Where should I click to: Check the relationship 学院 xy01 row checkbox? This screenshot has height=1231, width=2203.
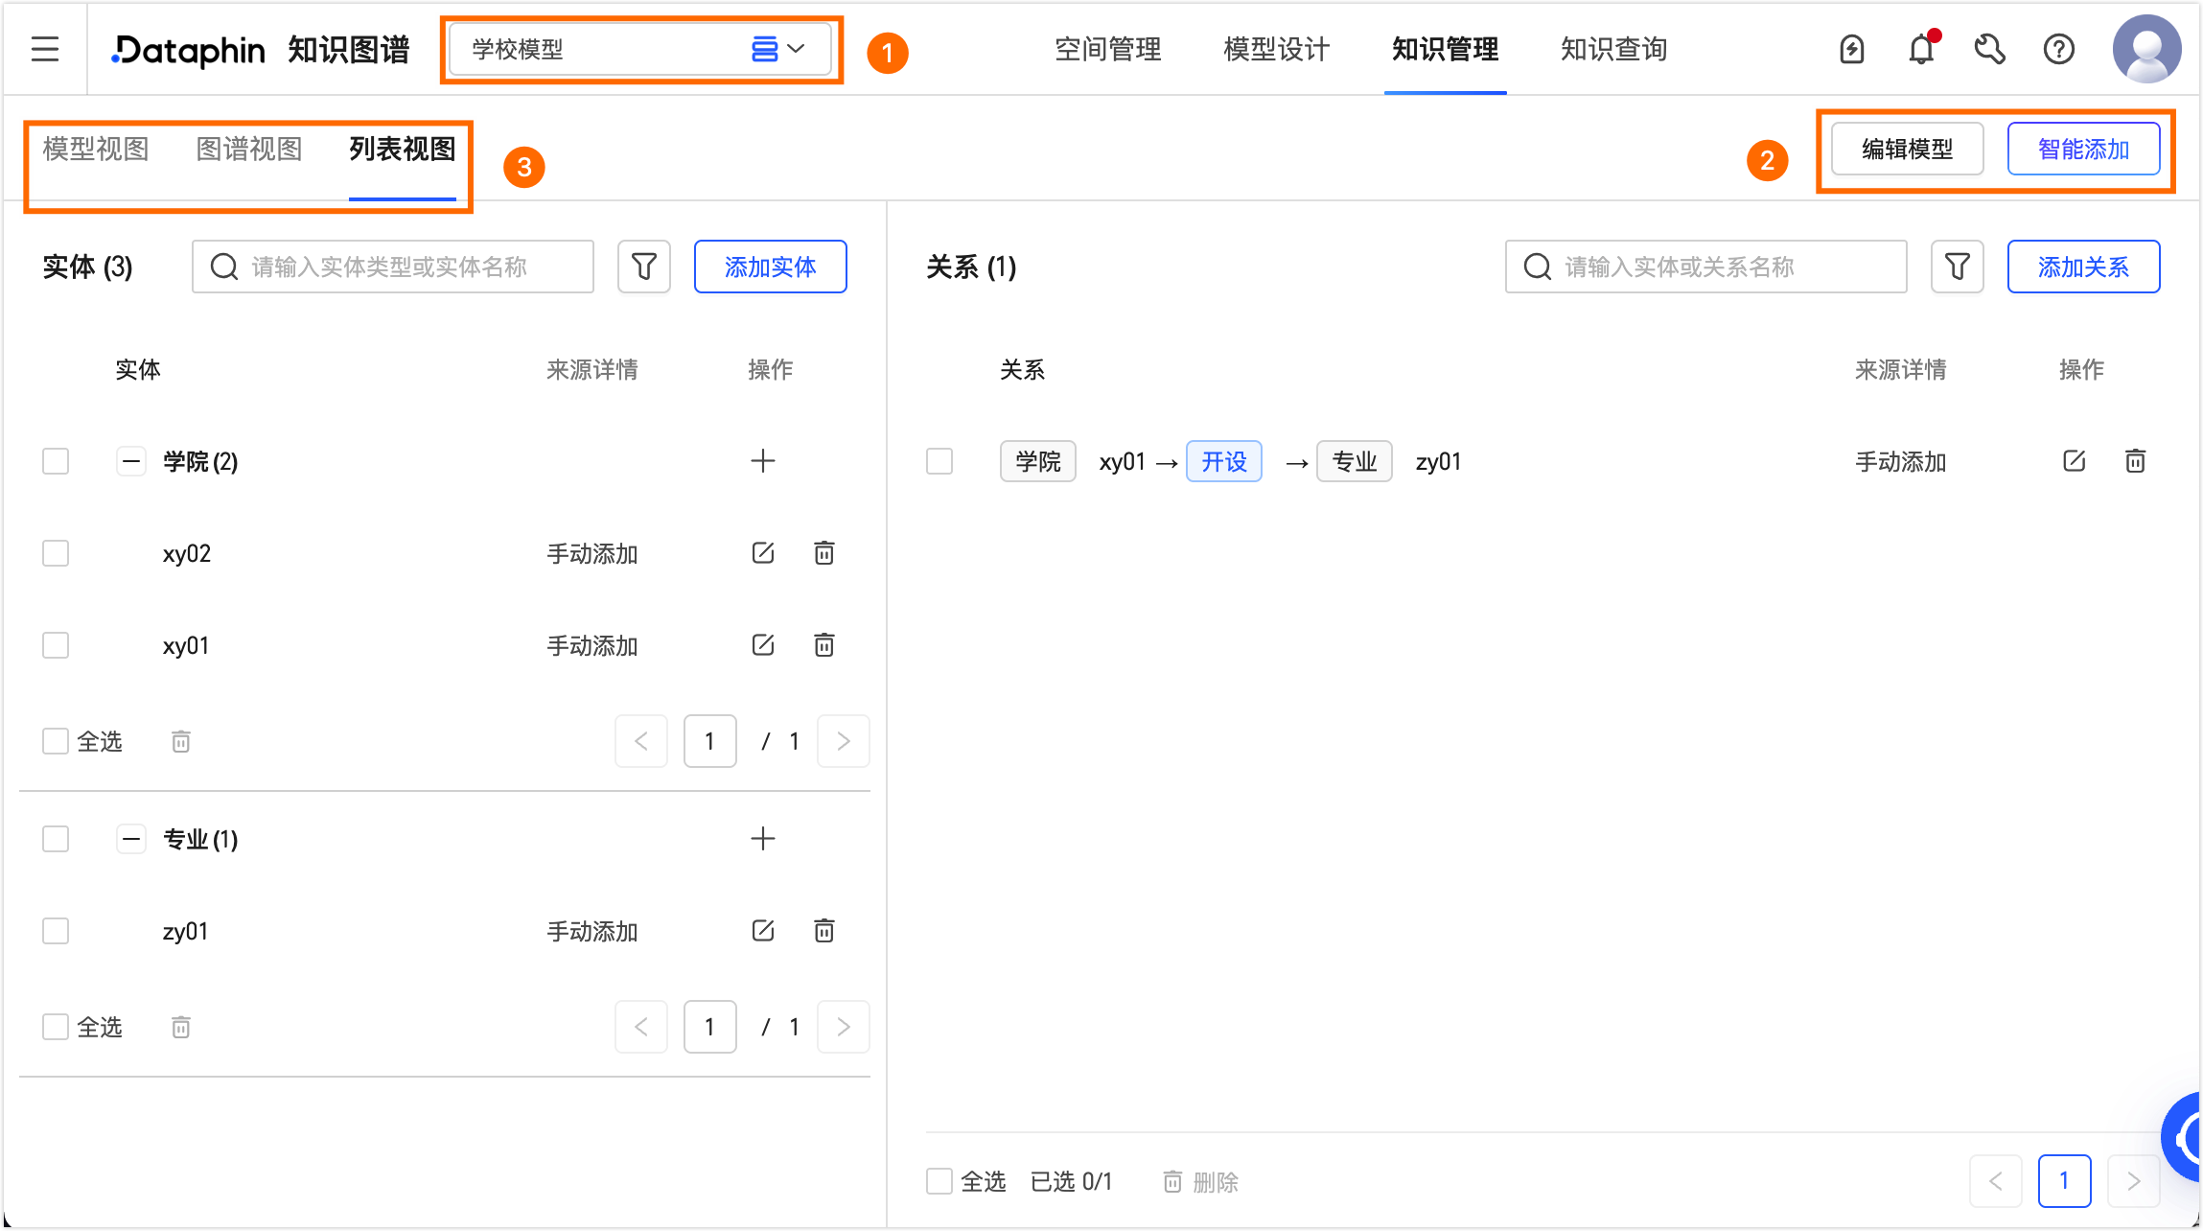pyautogui.click(x=939, y=461)
